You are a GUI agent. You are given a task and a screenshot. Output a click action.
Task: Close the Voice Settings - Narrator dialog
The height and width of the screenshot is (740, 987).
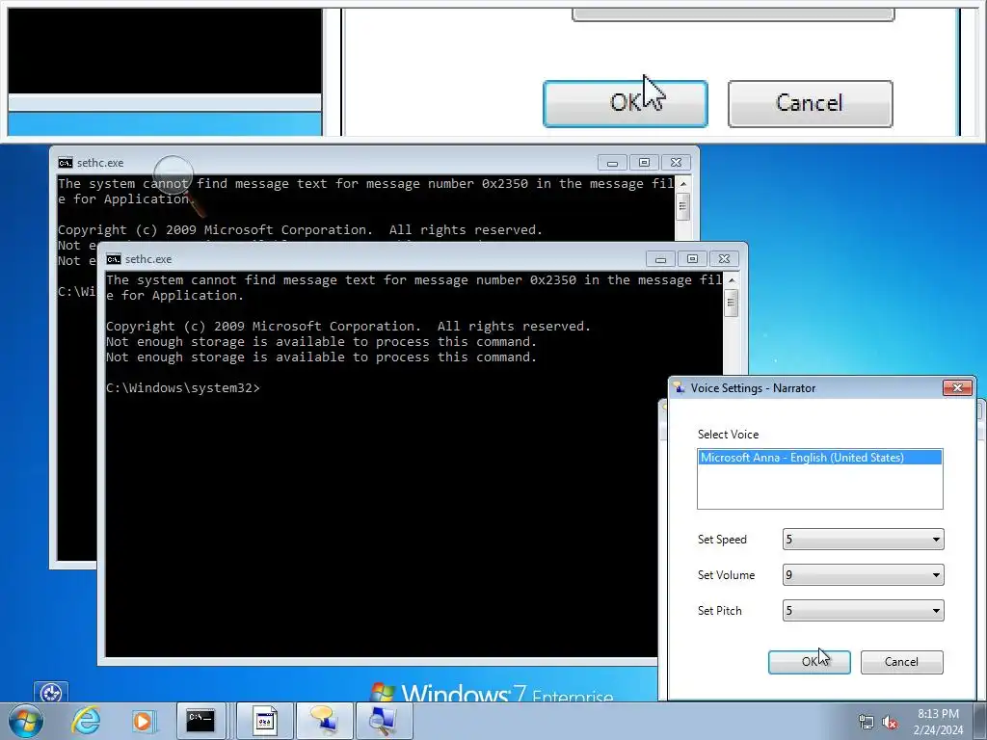[957, 387]
